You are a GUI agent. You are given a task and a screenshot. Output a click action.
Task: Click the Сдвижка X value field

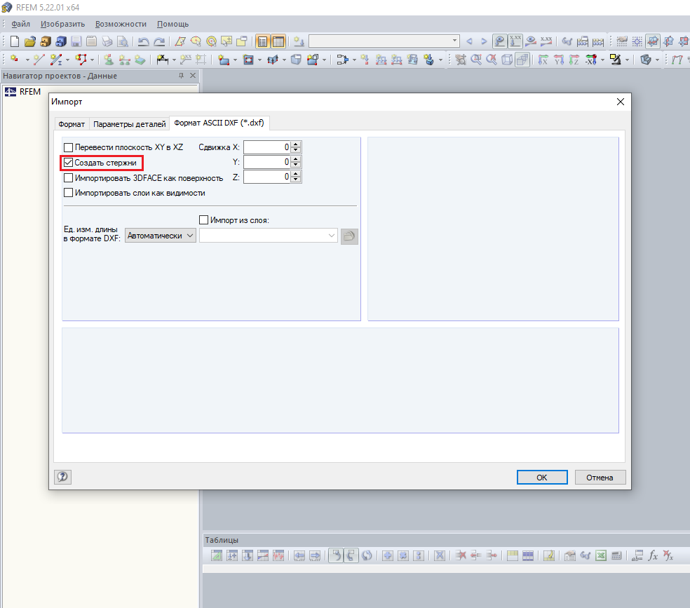pos(267,147)
